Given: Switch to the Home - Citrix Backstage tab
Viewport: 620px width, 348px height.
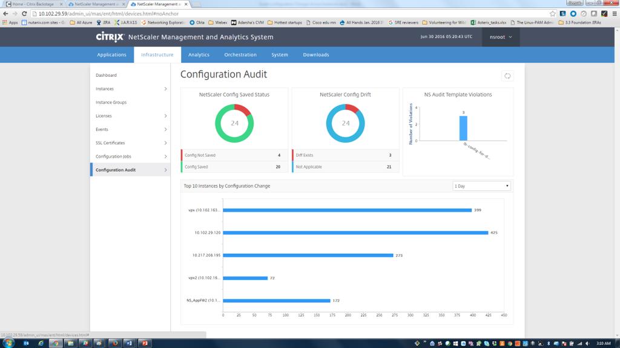Looking at the screenshot, I should pos(34,4).
